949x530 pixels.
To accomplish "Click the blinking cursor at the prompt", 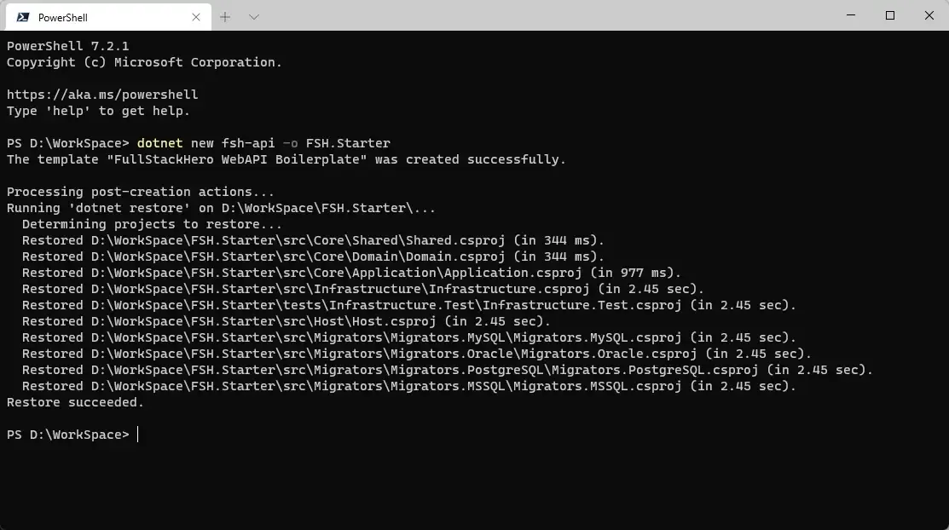I will (x=139, y=435).
